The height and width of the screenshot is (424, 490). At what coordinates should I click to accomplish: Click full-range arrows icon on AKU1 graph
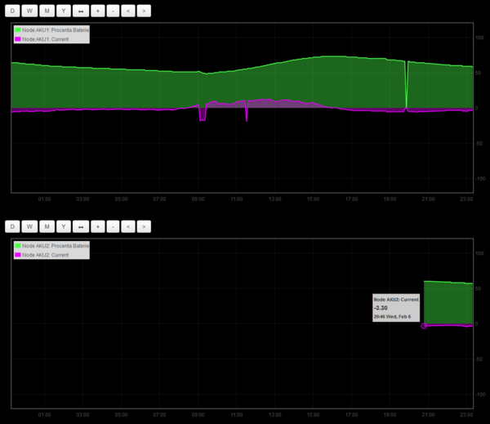(x=81, y=11)
